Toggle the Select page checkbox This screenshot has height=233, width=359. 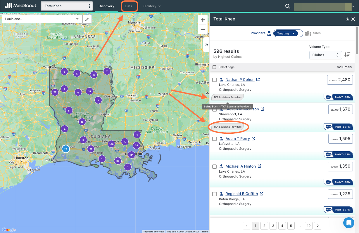coord(214,67)
